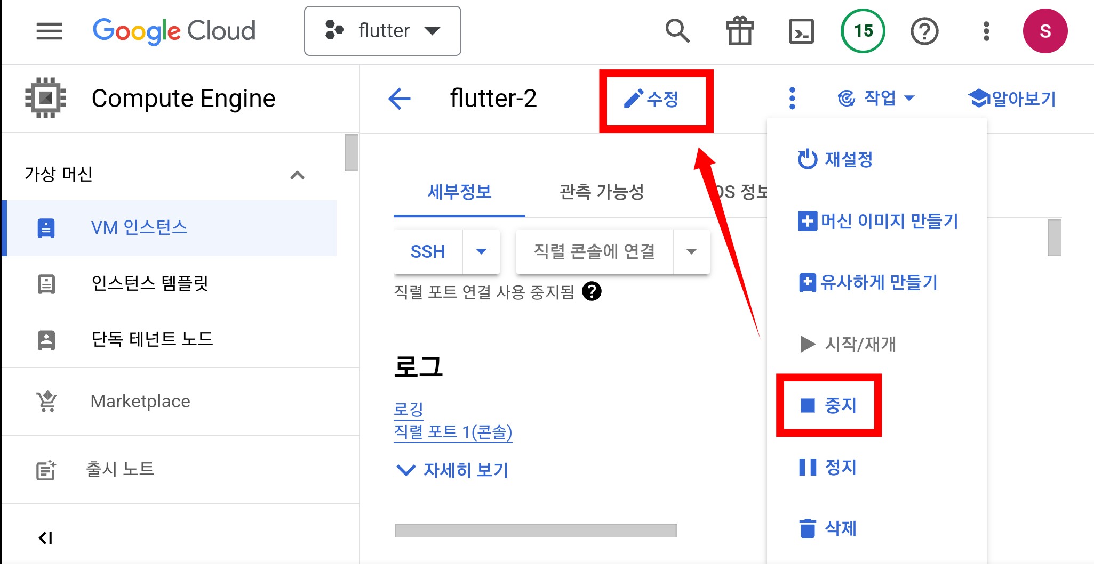The width and height of the screenshot is (1094, 564).
Task: Click the SSH button
Action: pos(428,251)
